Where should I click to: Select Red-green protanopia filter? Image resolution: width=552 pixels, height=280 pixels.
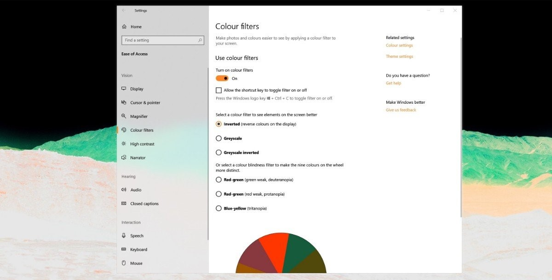(218, 194)
